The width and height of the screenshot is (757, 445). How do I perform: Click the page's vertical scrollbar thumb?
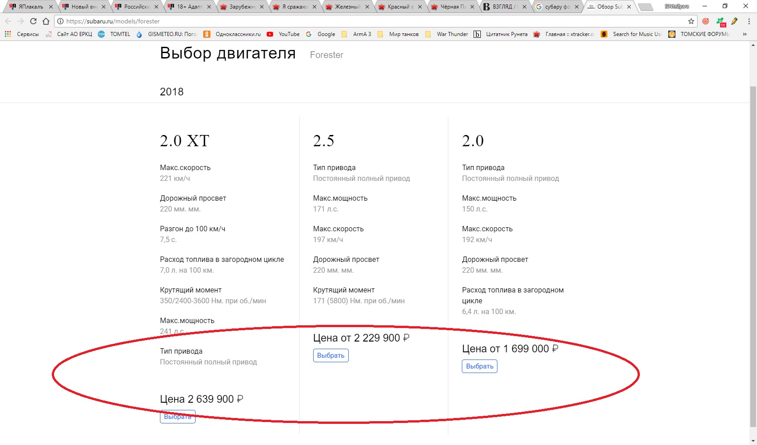(753, 256)
